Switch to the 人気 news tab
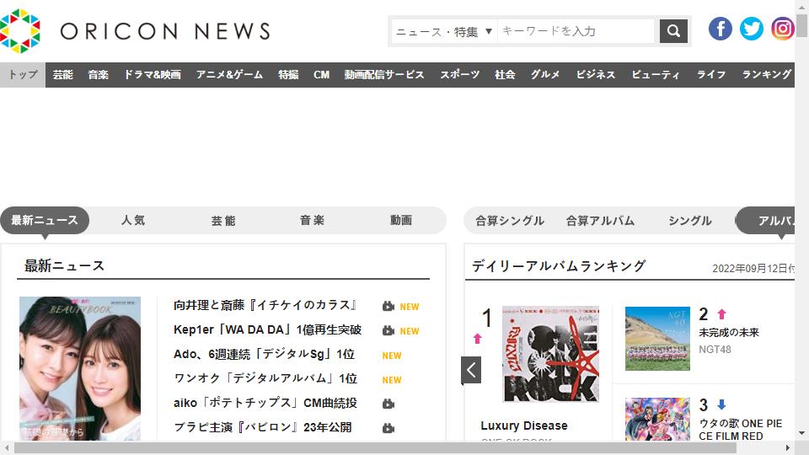 [133, 220]
